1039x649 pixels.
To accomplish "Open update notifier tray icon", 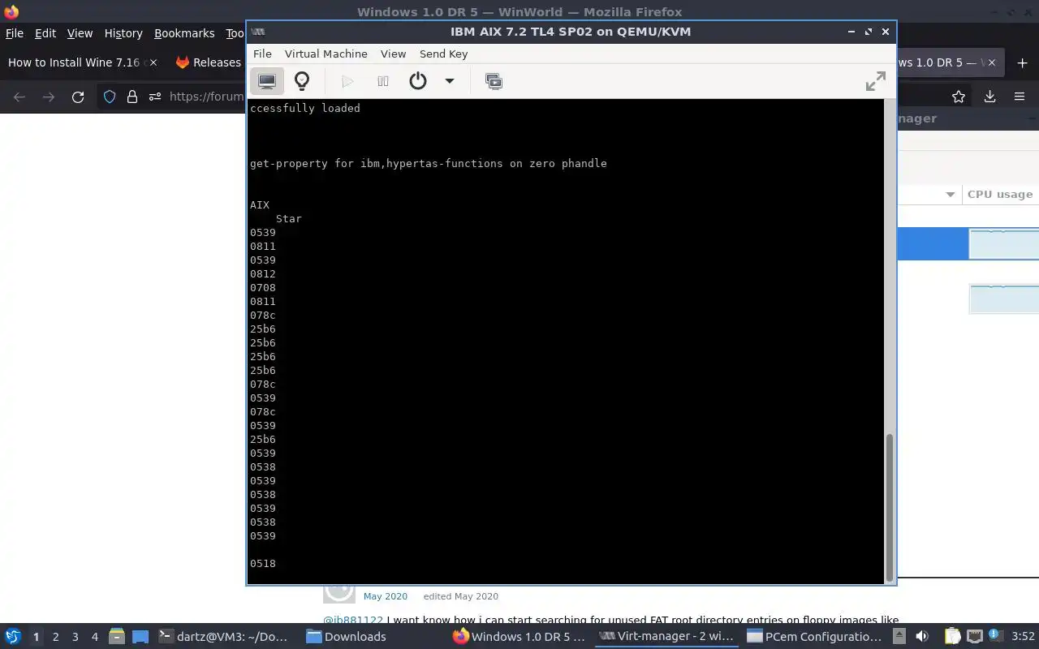I will (994, 637).
